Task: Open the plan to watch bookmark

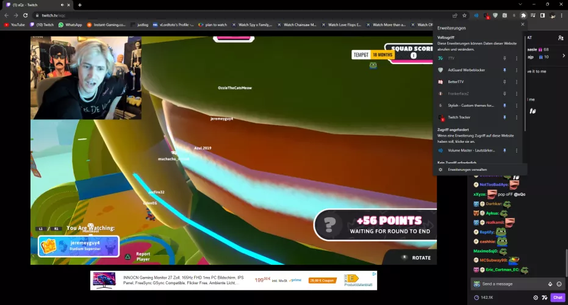Action: 213,25
